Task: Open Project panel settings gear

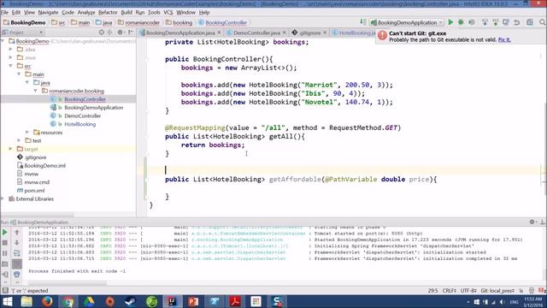Action: tap(120, 33)
